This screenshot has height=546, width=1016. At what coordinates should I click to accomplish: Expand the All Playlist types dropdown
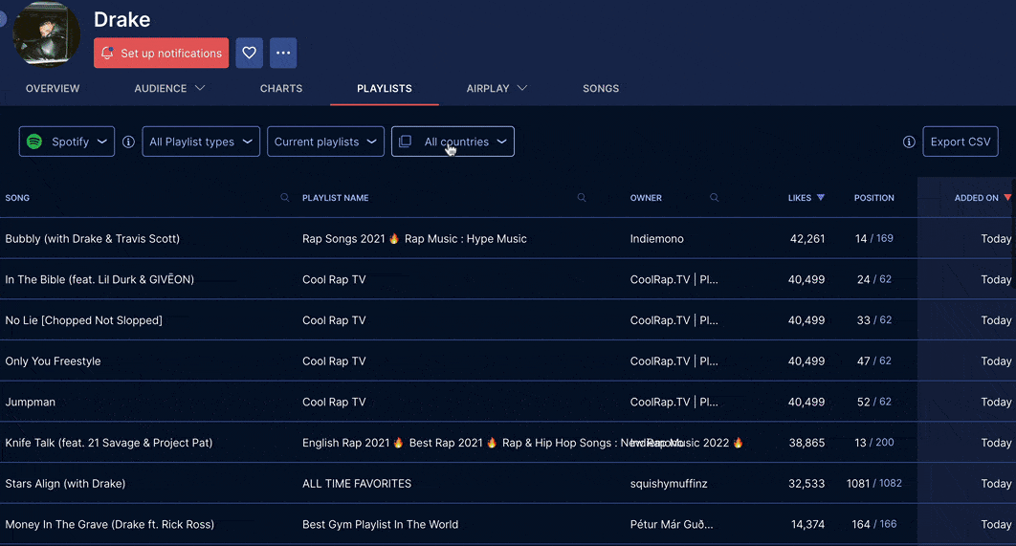[x=201, y=142]
